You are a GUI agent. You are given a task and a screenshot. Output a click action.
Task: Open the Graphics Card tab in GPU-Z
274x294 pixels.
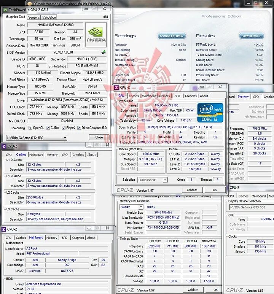point(16,17)
